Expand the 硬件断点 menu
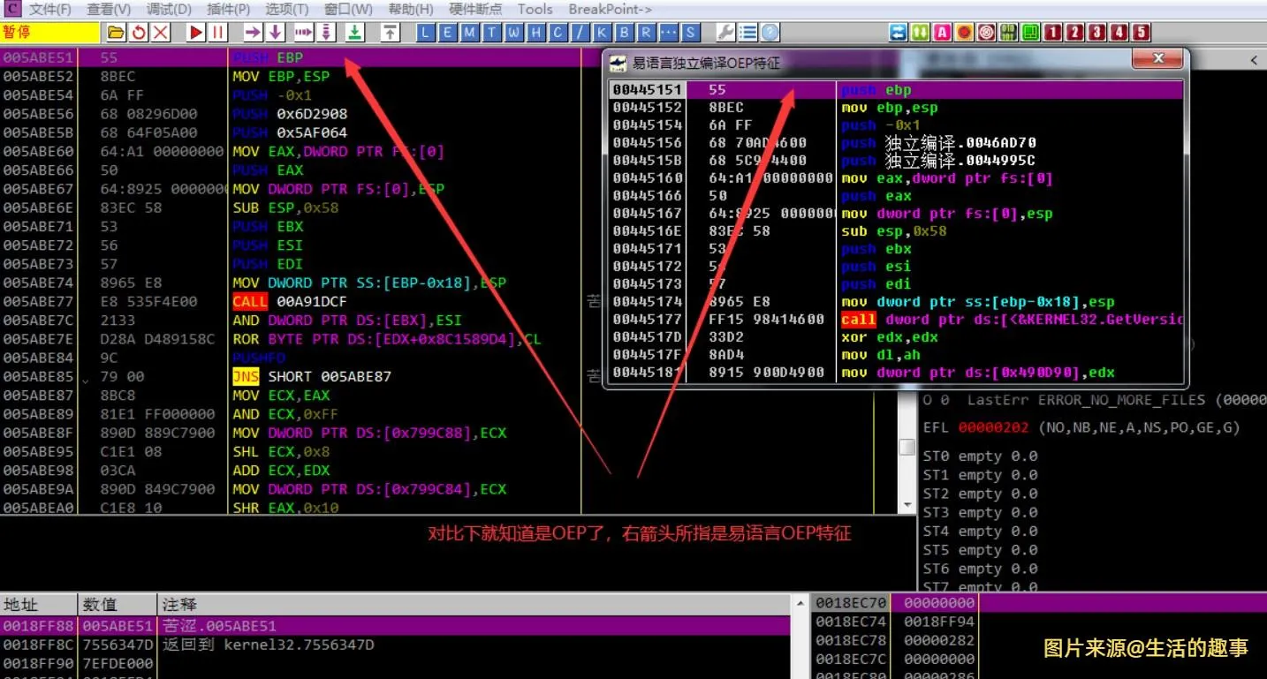Screen dimensions: 1267x679 point(474,10)
